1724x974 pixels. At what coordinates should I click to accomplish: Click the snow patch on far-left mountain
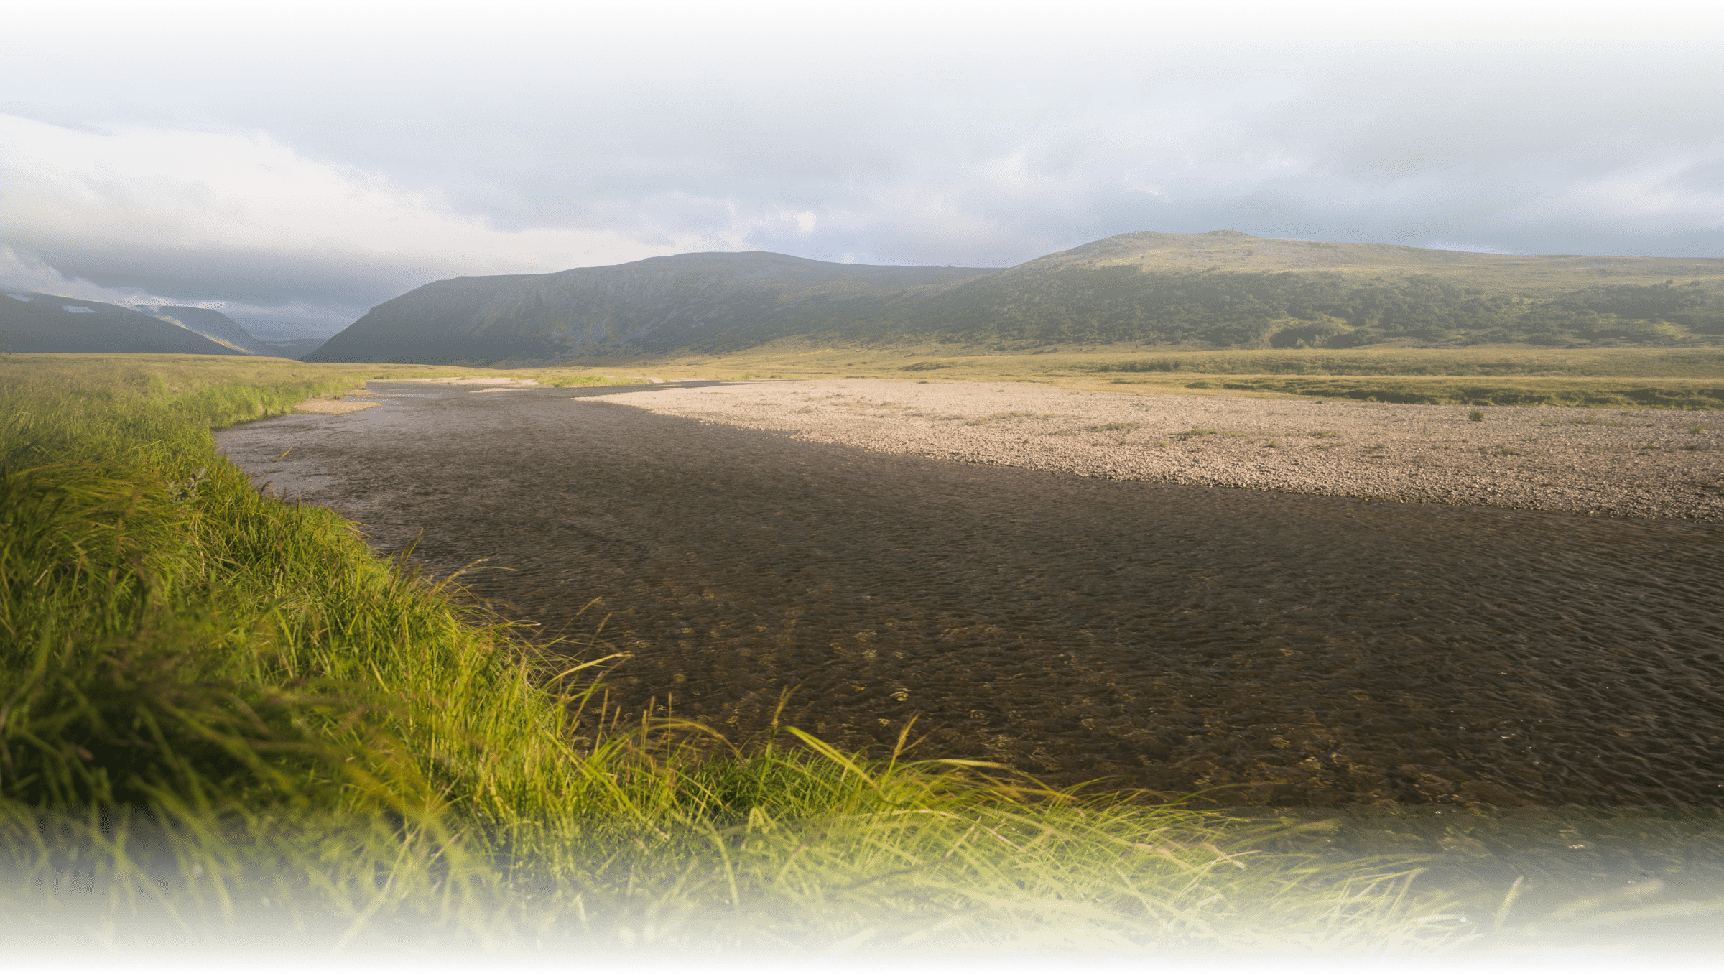(78, 310)
